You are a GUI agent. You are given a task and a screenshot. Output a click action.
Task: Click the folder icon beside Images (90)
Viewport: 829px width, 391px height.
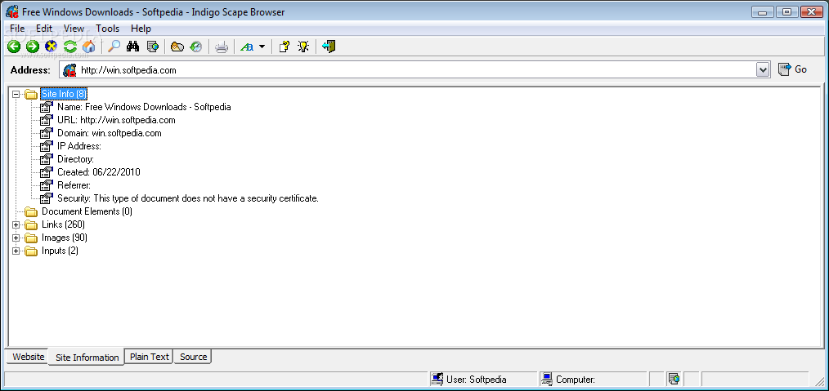31,238
